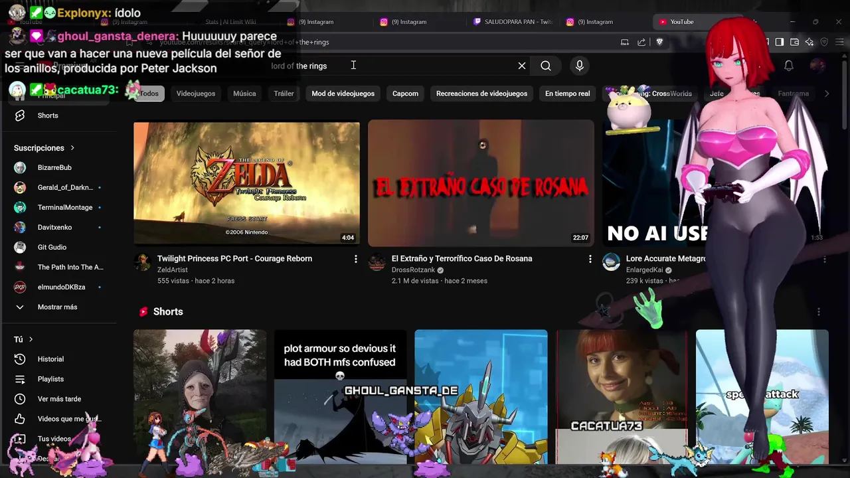
Task: Open the El Extraño Caso De Rosana thumbnail
Action: [481, 183]
